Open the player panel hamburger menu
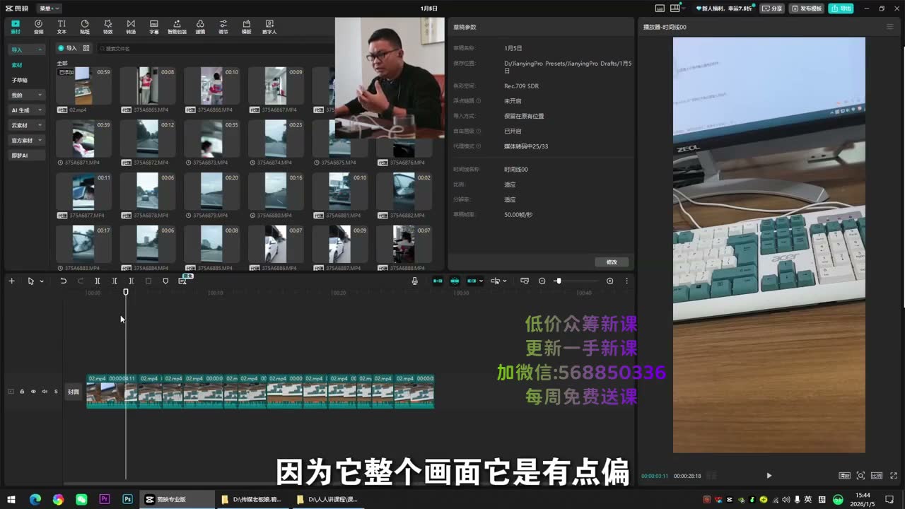 click(x=890, y=27)
